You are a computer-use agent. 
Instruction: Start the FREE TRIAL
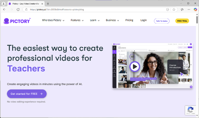182,21
